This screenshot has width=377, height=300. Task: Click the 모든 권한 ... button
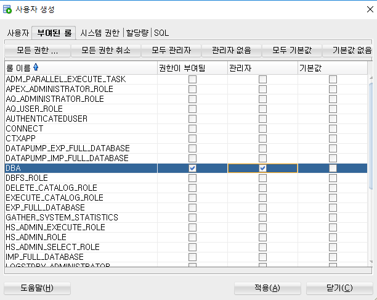[x=38, y=51]
